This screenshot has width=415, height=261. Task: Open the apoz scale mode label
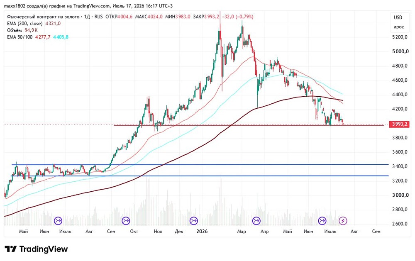point(398,27)
